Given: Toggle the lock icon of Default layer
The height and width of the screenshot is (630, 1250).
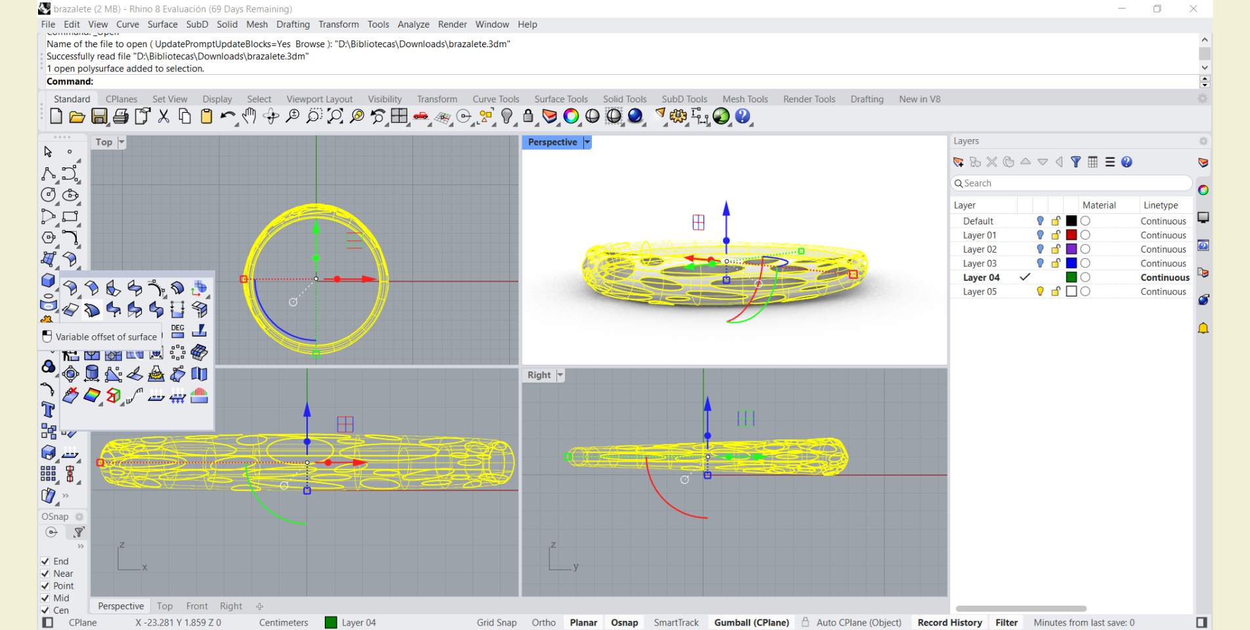Looking at the screenshot, I should [1056, 221].
